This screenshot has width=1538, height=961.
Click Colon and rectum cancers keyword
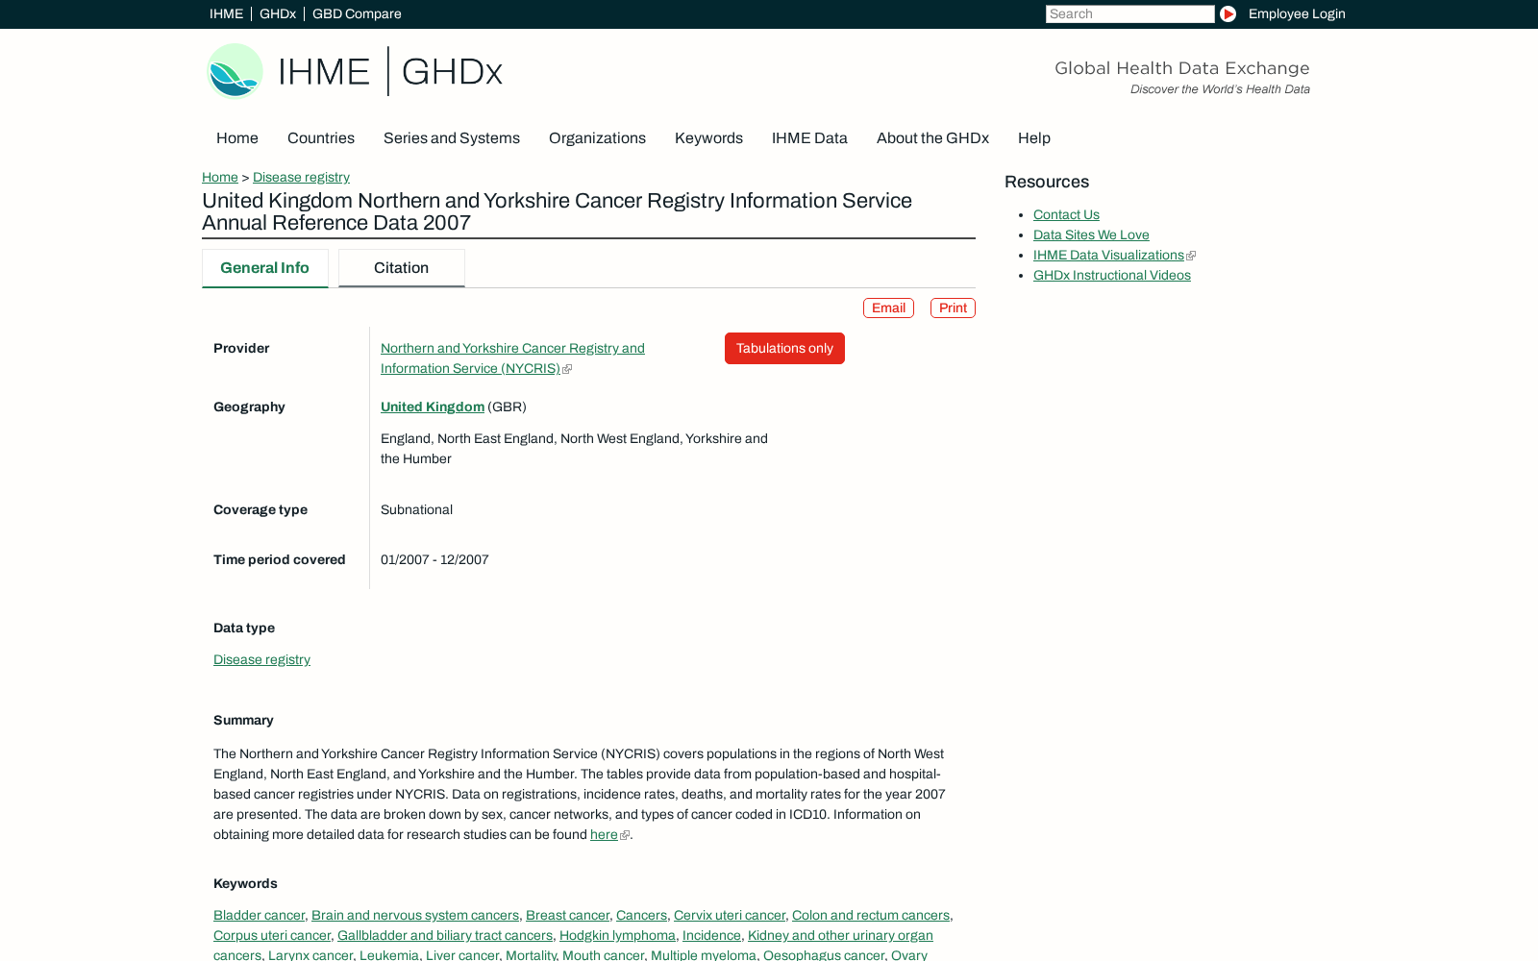871,915
